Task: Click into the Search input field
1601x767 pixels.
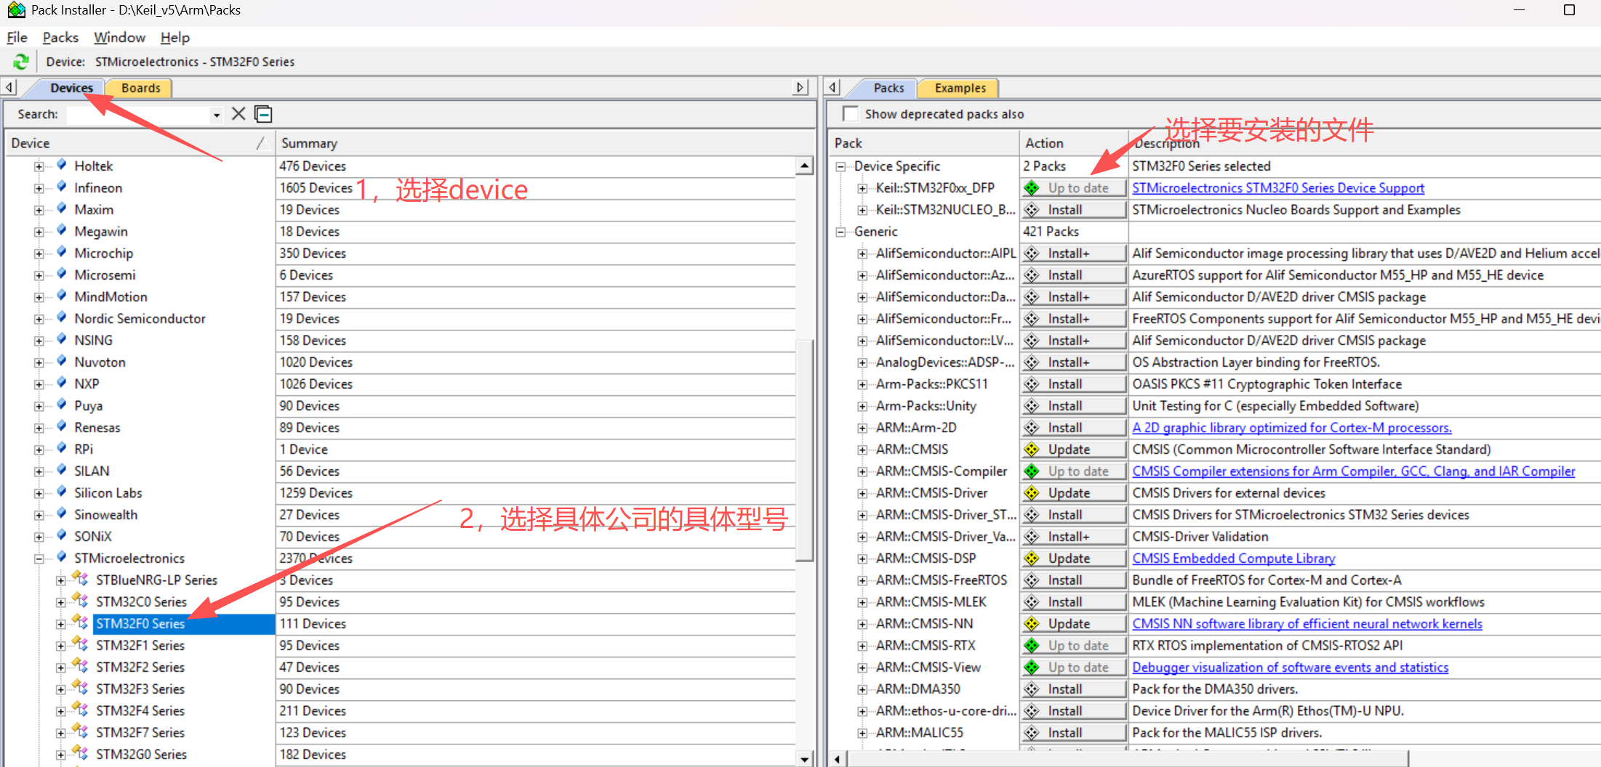Action: coord(138,115)
